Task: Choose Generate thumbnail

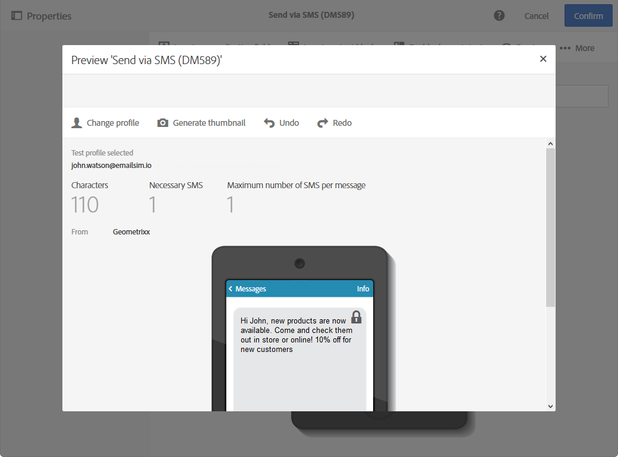Action: 209,123
